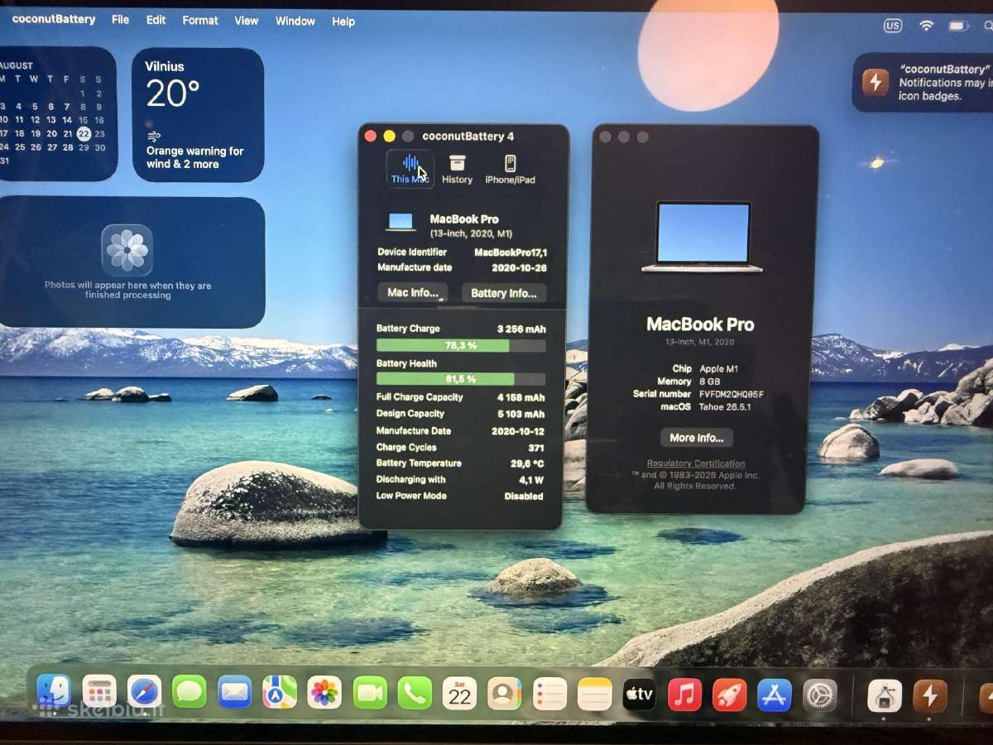Click the Full Charge Capacity 4 158 mAh value

(520, 397)
